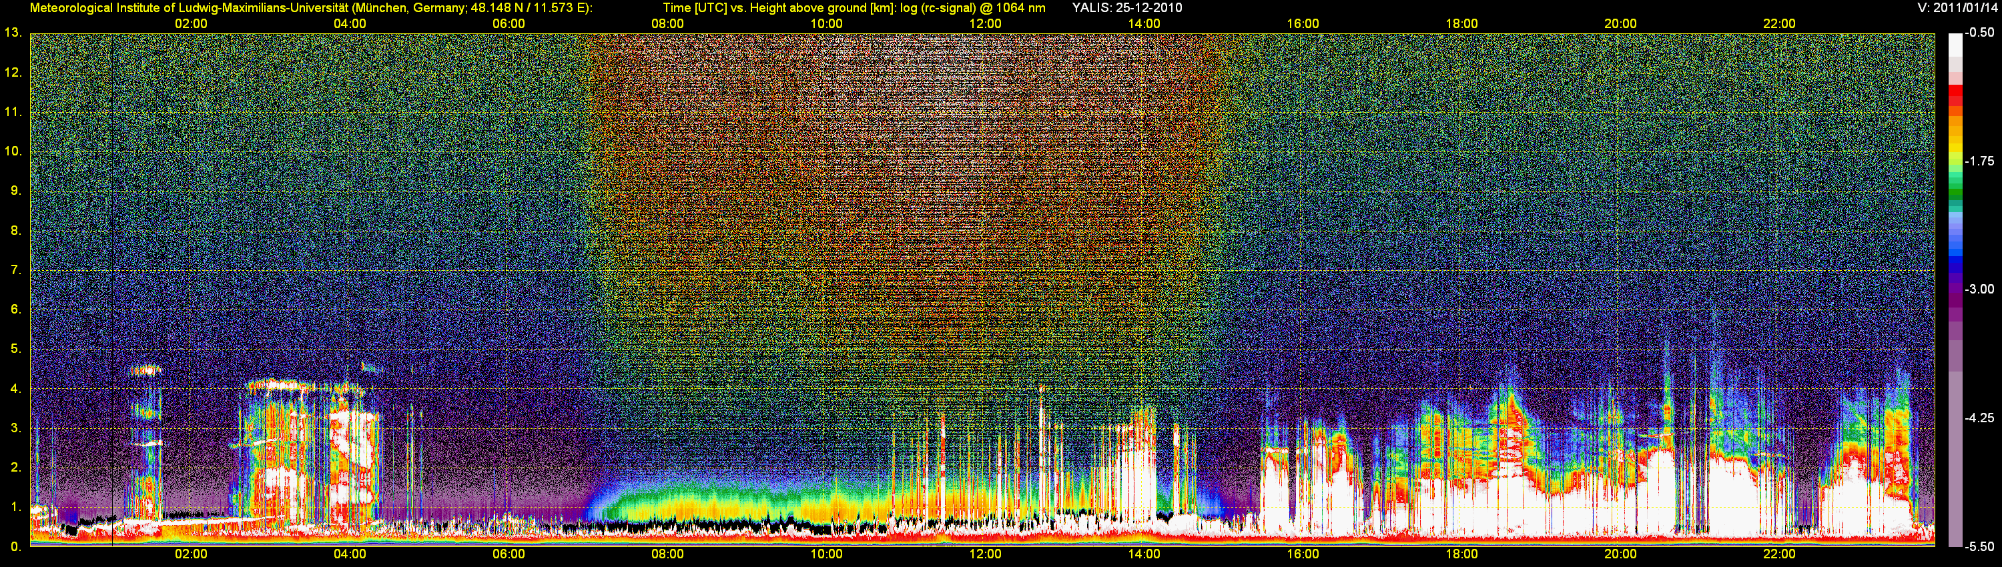Select the 08:00 tick on the upper time axis

(x=667, y=24)
